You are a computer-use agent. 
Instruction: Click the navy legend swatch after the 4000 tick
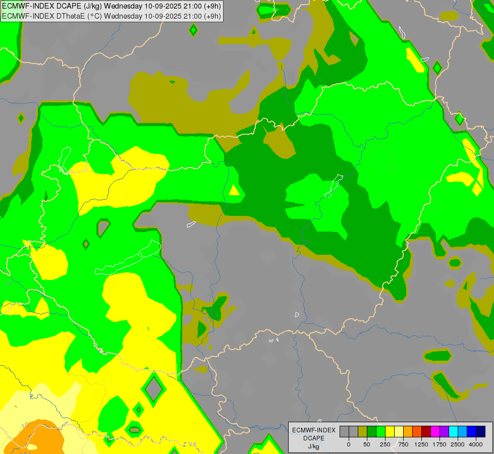coord(481,432)
